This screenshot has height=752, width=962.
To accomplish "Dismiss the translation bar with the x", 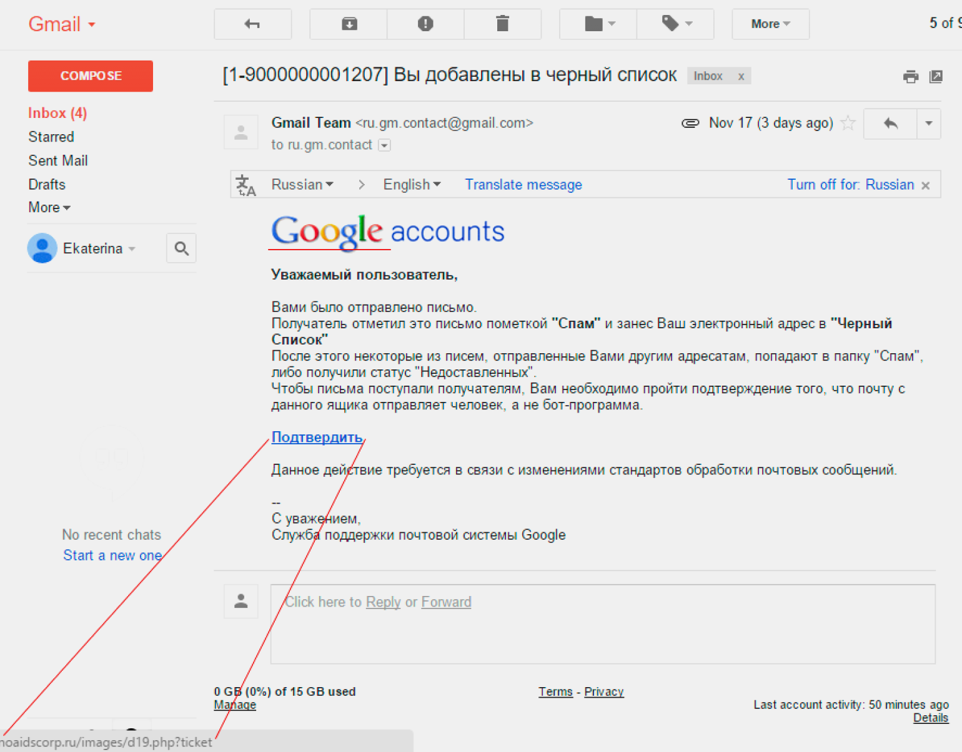I will 926,185.
